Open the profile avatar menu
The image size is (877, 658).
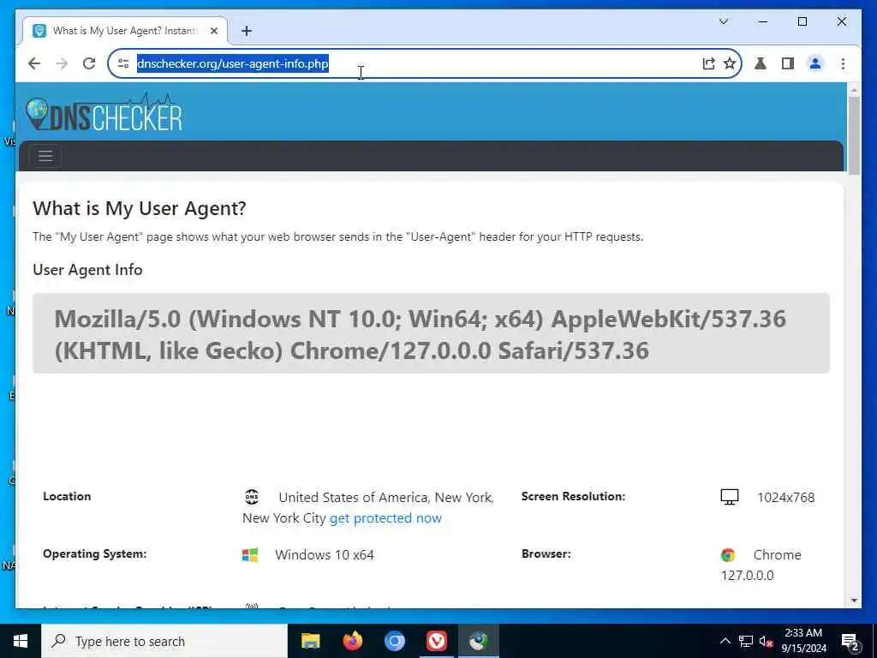tap(815, 63)
